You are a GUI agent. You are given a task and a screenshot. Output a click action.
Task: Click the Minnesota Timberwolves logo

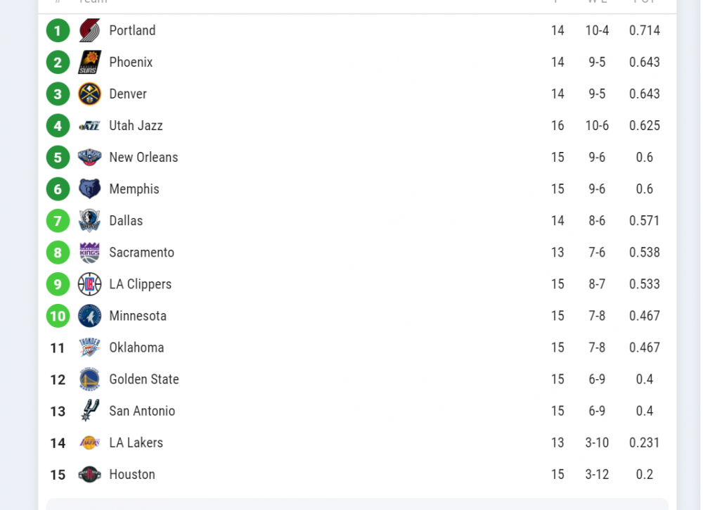click(x=90, y=316)
